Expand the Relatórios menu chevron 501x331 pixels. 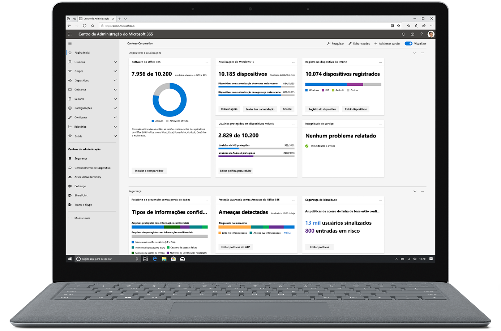pyautogui.click(x=115, y=127)
